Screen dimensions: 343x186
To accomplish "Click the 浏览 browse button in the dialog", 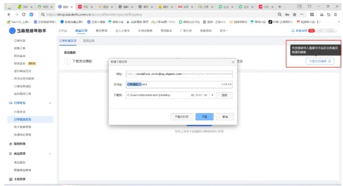I will 224,95.
